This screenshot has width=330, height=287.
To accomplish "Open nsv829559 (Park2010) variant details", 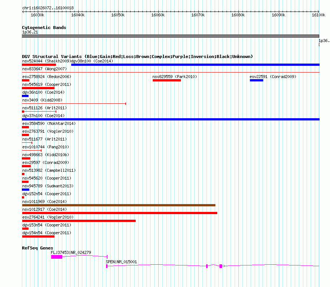I will 175,77.
